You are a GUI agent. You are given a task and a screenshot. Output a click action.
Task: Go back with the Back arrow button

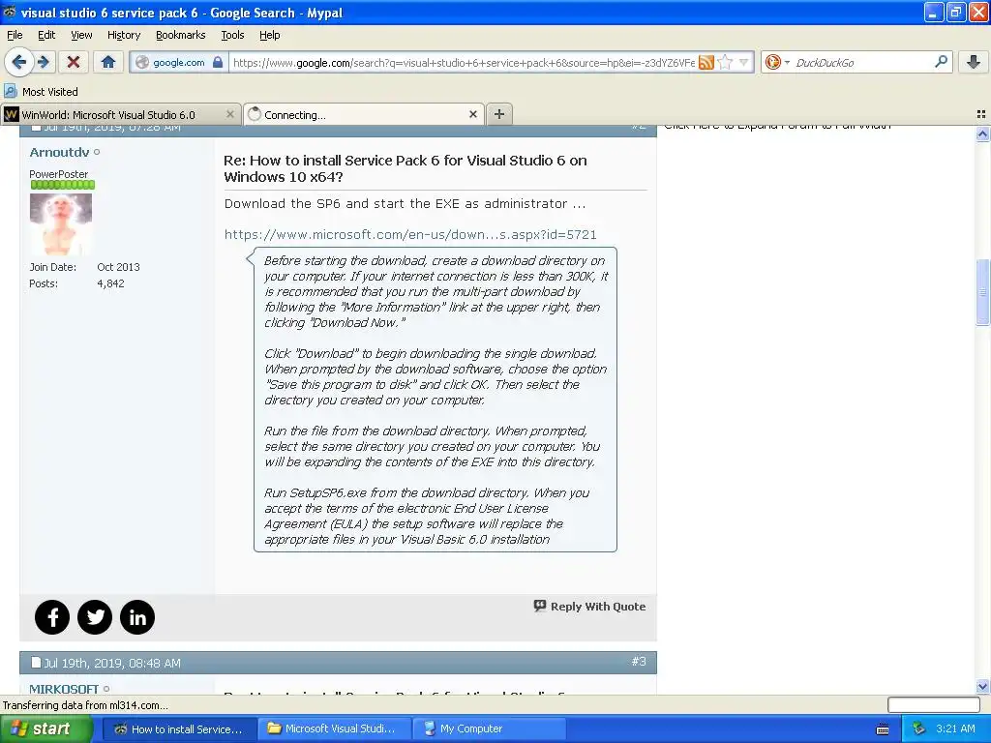(x=18, y=62)
